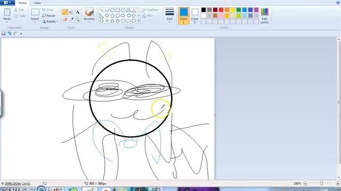Click the Redo arrow
Image resolution: width=341 pixels, height=191 pixels.
point(15,33)
